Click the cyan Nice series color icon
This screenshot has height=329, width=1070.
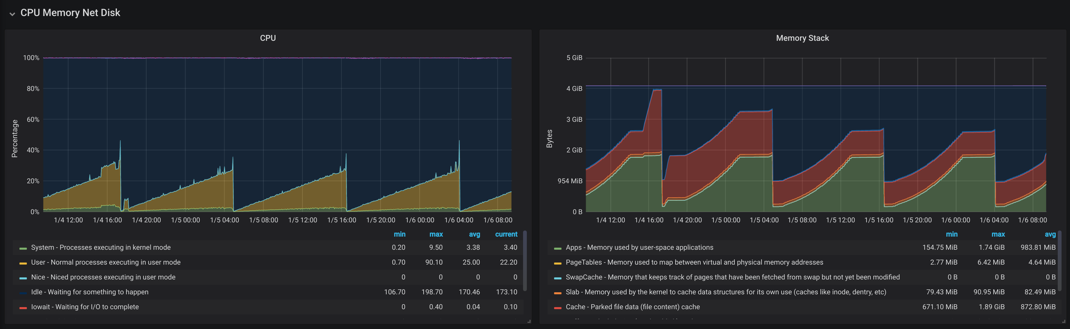coord(23,278)
